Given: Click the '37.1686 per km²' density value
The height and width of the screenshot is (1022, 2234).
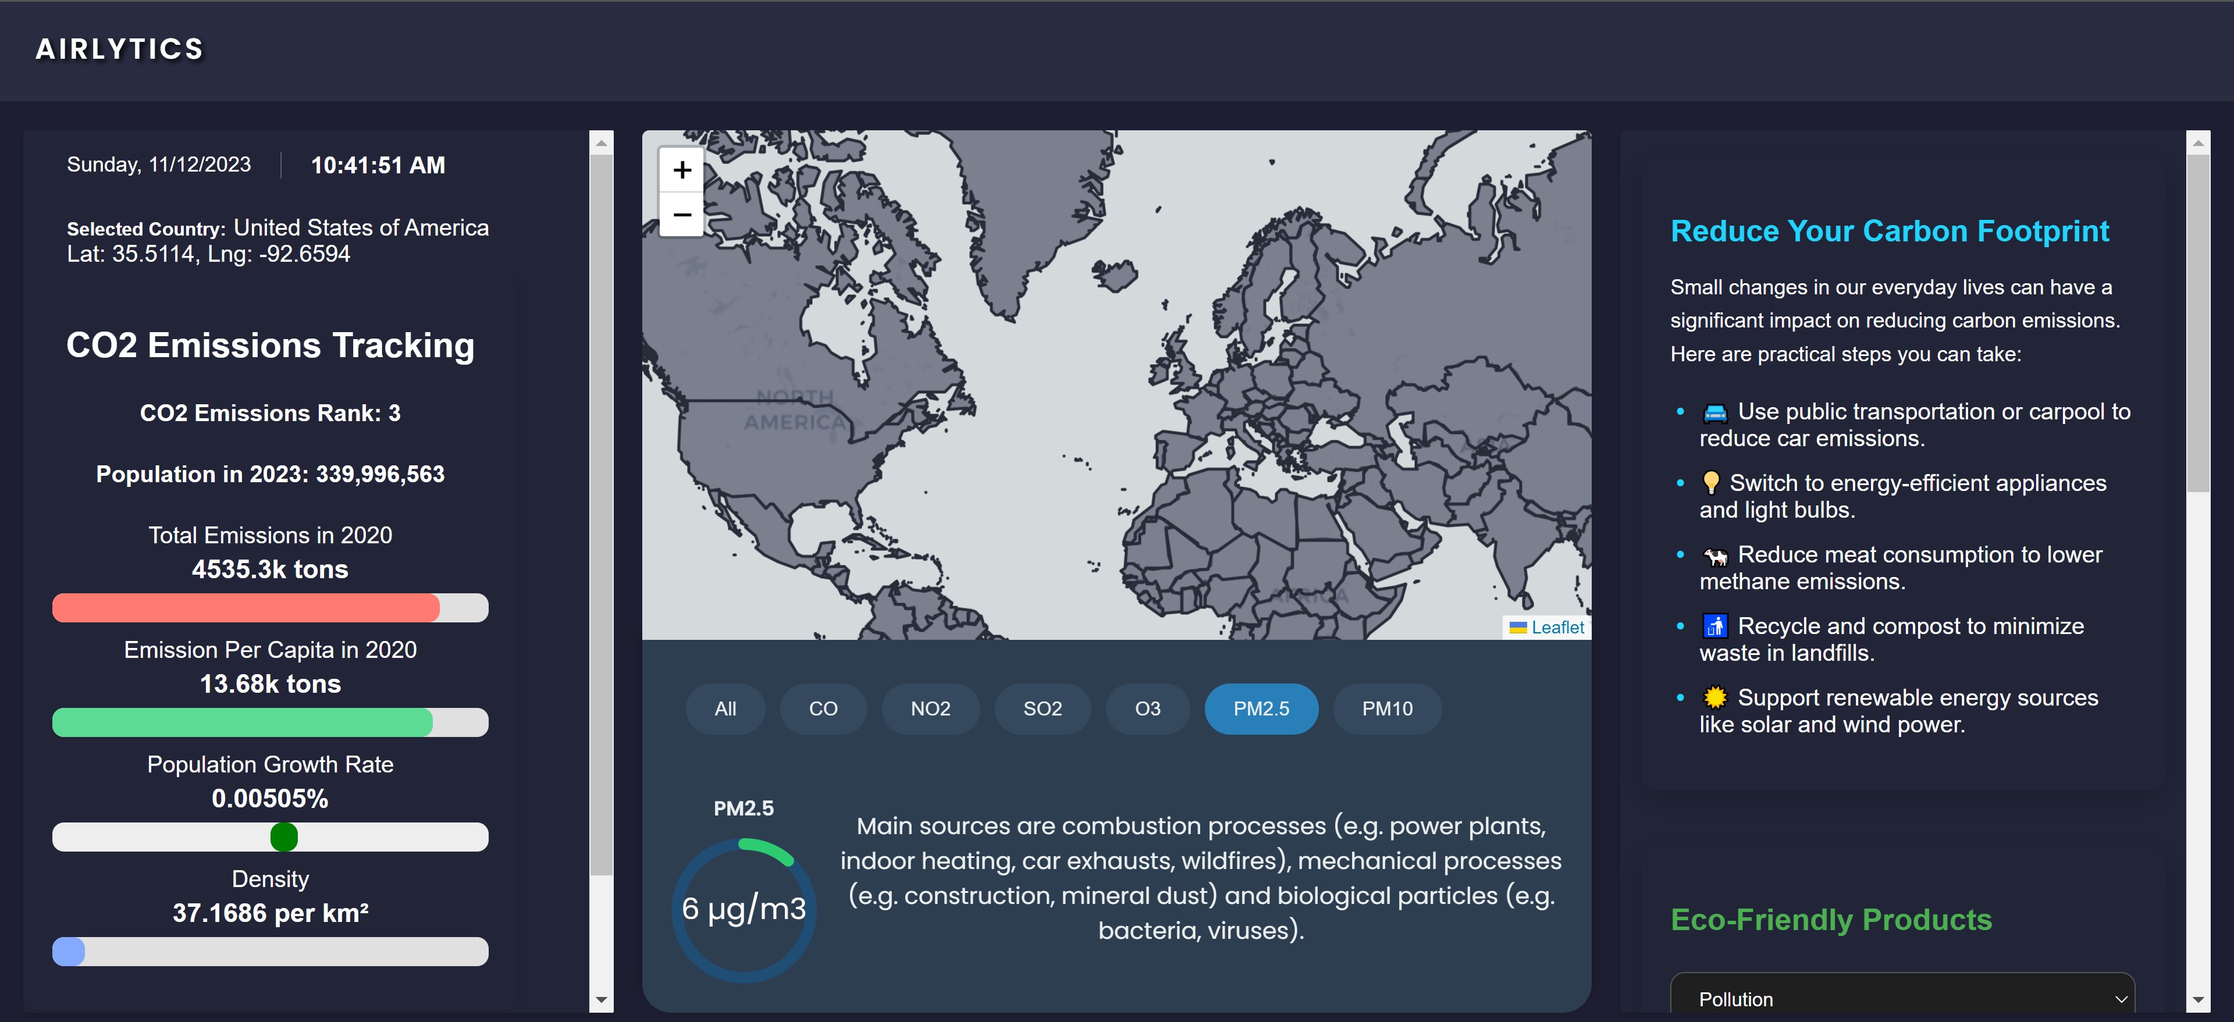Looking at the screenshot, I should click(x=270, y=913).
